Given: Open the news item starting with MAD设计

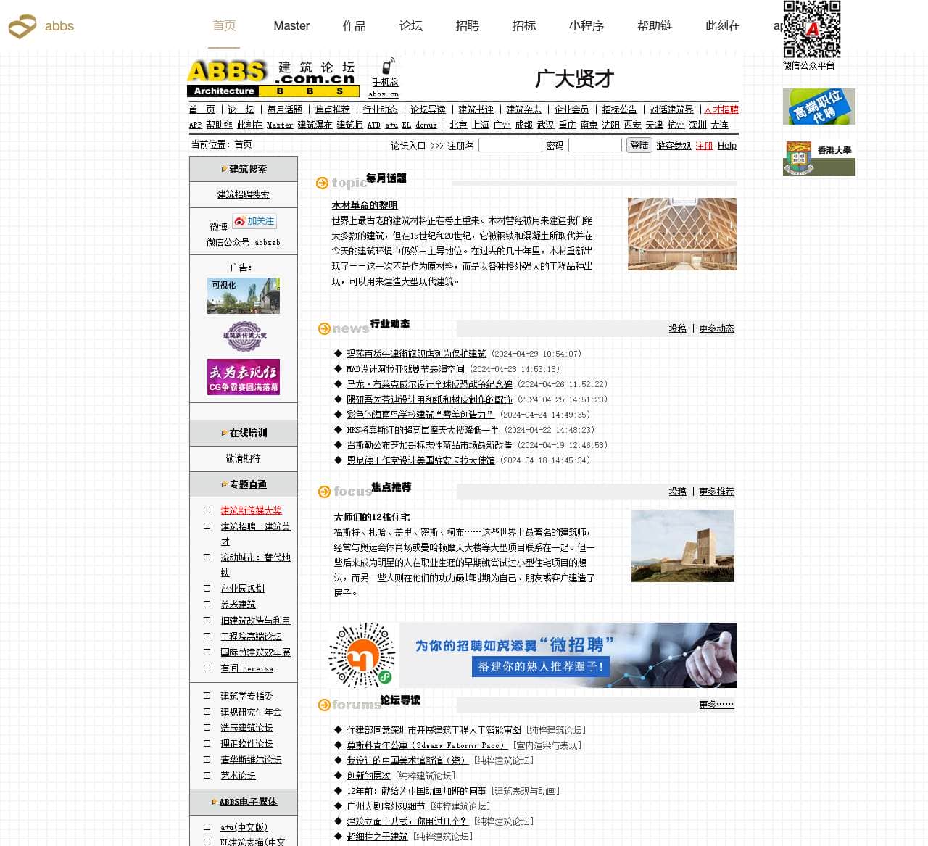Looking at the screenshot, I should 406,369.
